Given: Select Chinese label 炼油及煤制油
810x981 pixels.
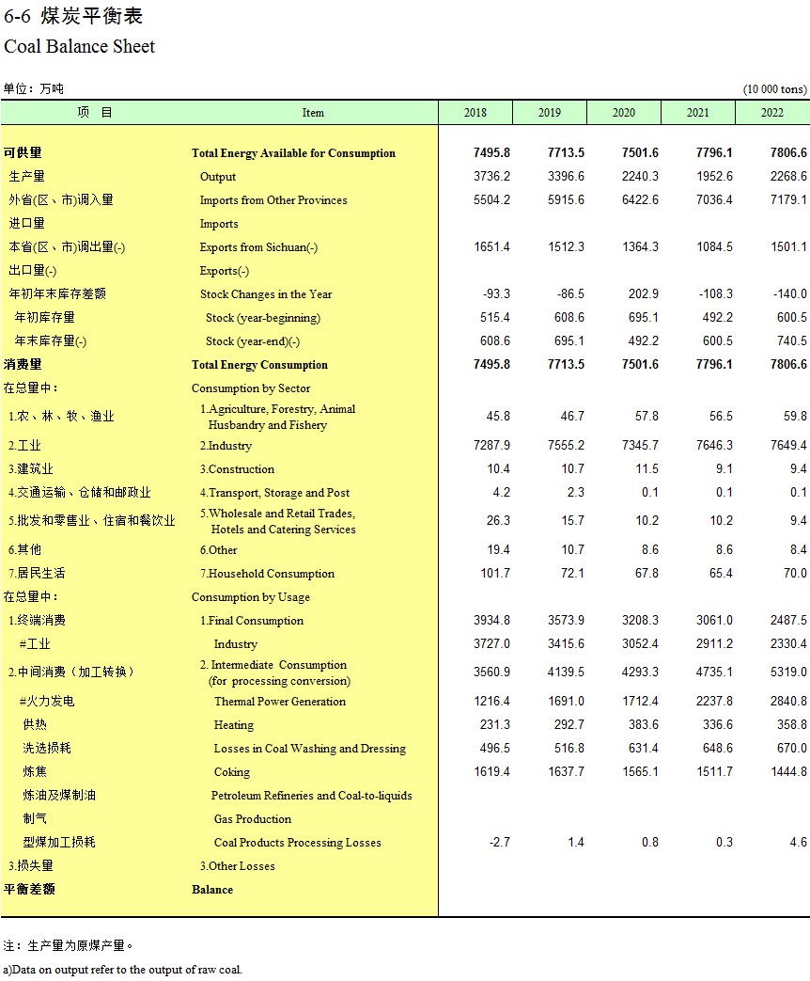Looking at the screenshot, I should point(59,796).
